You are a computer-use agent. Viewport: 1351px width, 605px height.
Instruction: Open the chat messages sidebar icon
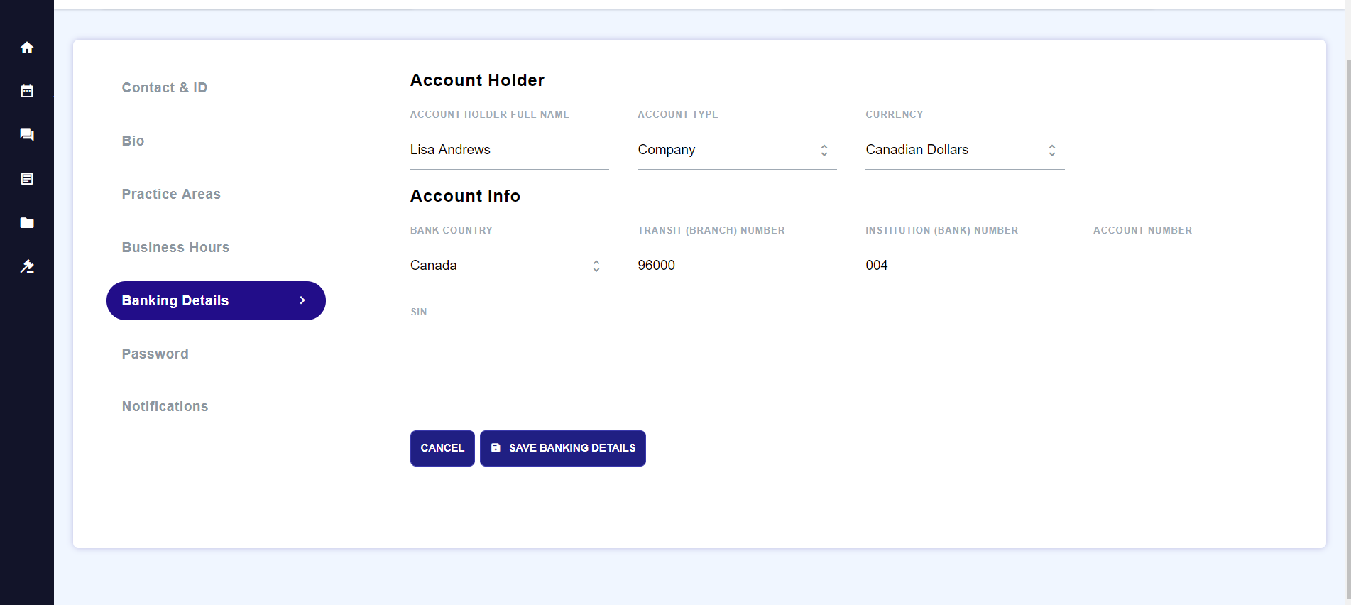27,134
